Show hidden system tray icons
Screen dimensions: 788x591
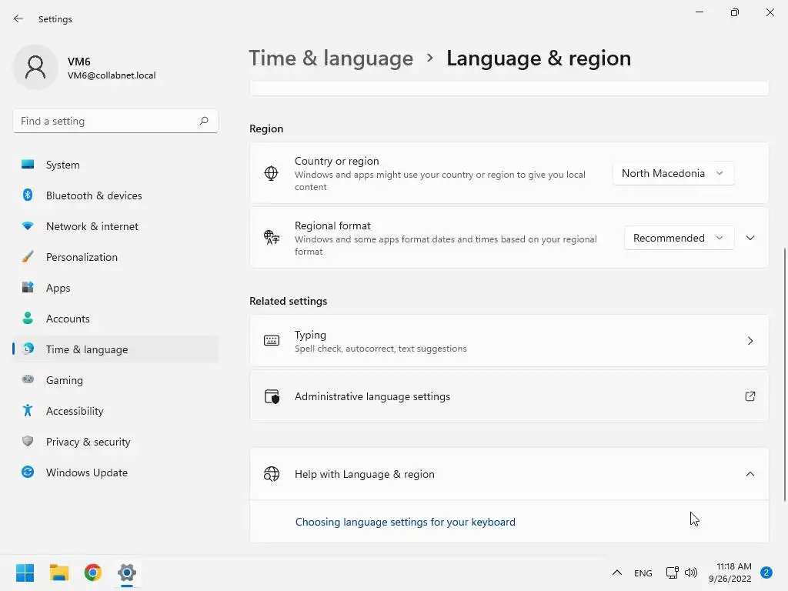click(x=616, y=573)
